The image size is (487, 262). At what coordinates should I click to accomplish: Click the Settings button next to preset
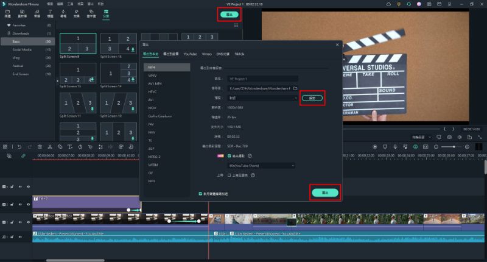pos(312,98)
